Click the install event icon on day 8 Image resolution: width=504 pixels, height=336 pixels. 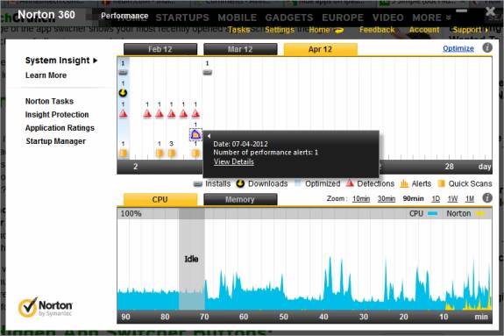click(208, 73)
